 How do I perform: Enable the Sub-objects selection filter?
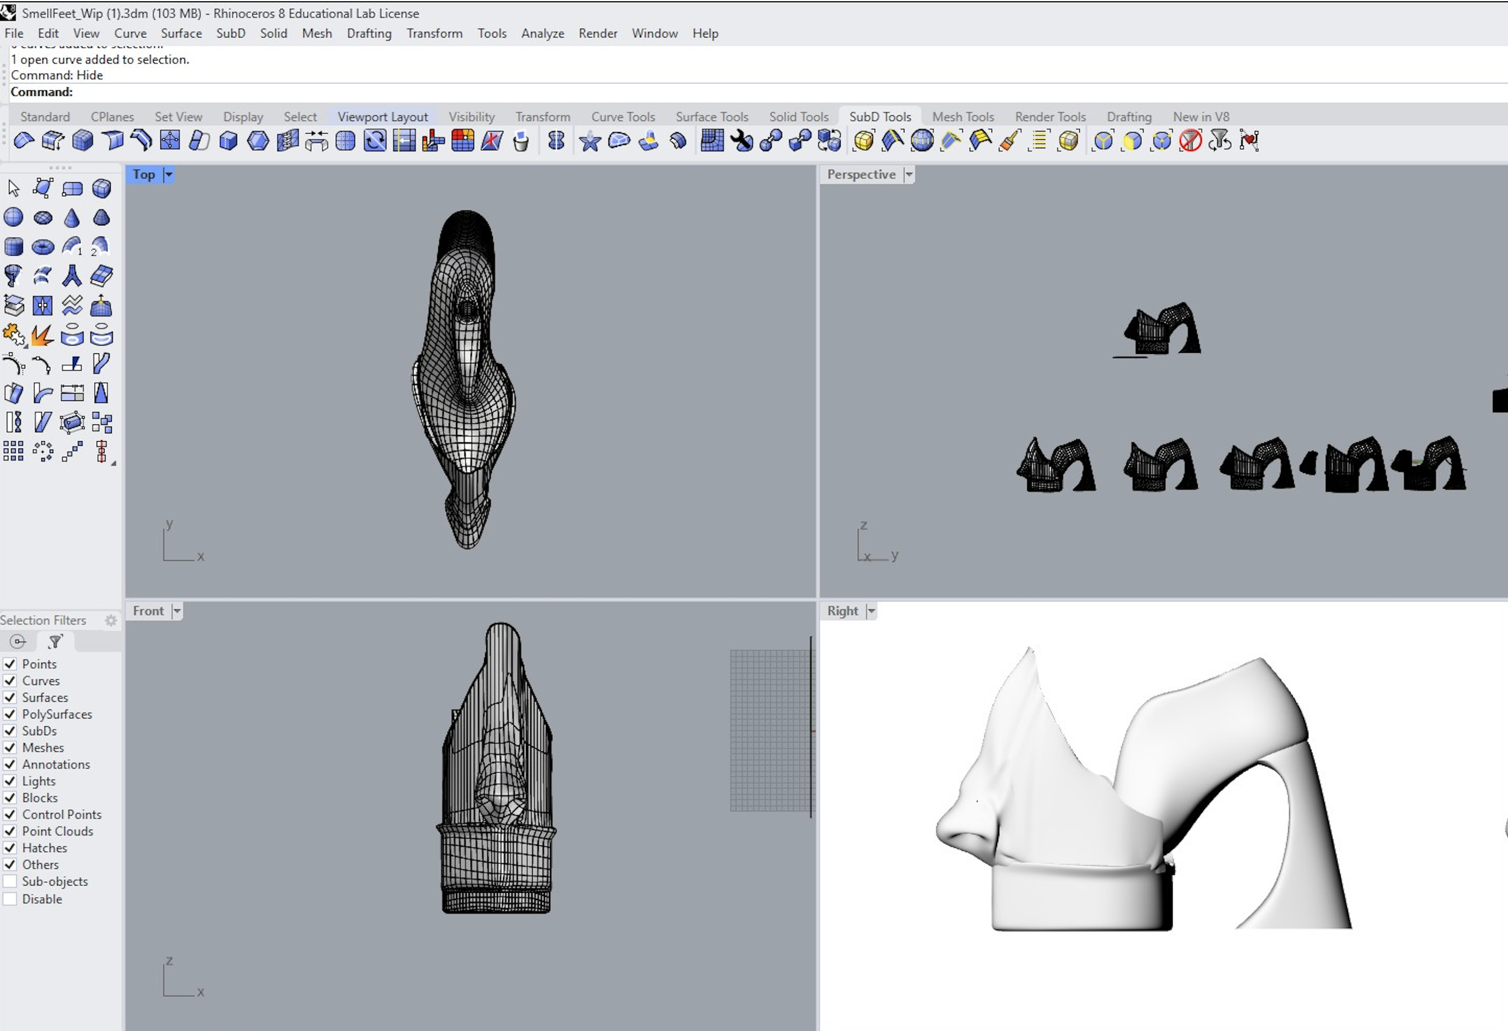point(10,881)
